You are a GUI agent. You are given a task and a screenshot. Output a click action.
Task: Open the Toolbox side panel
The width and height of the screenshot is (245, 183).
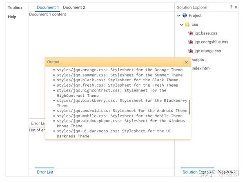point(15,7)
